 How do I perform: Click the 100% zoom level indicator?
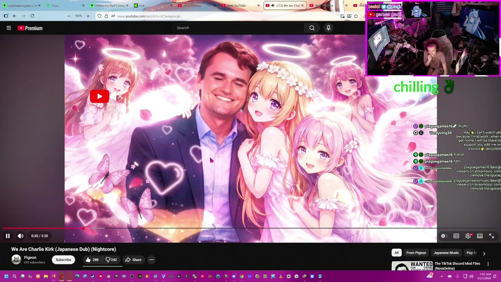click(x=78, y=16)
